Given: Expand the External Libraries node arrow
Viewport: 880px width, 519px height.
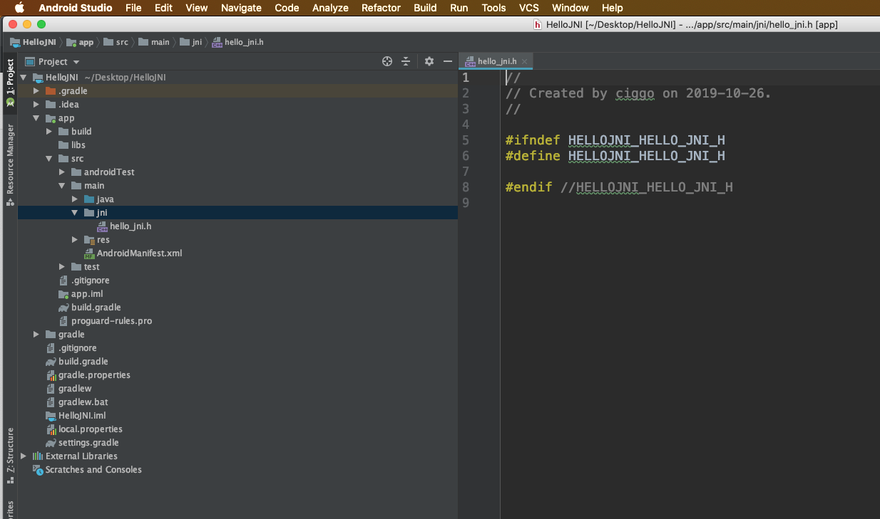Looking at the screenshot, I should [24, 456].
